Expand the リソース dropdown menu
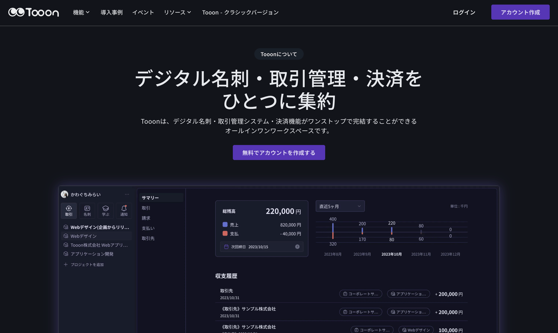This screenshot has width=558, height=333. [x=178, y=12]
